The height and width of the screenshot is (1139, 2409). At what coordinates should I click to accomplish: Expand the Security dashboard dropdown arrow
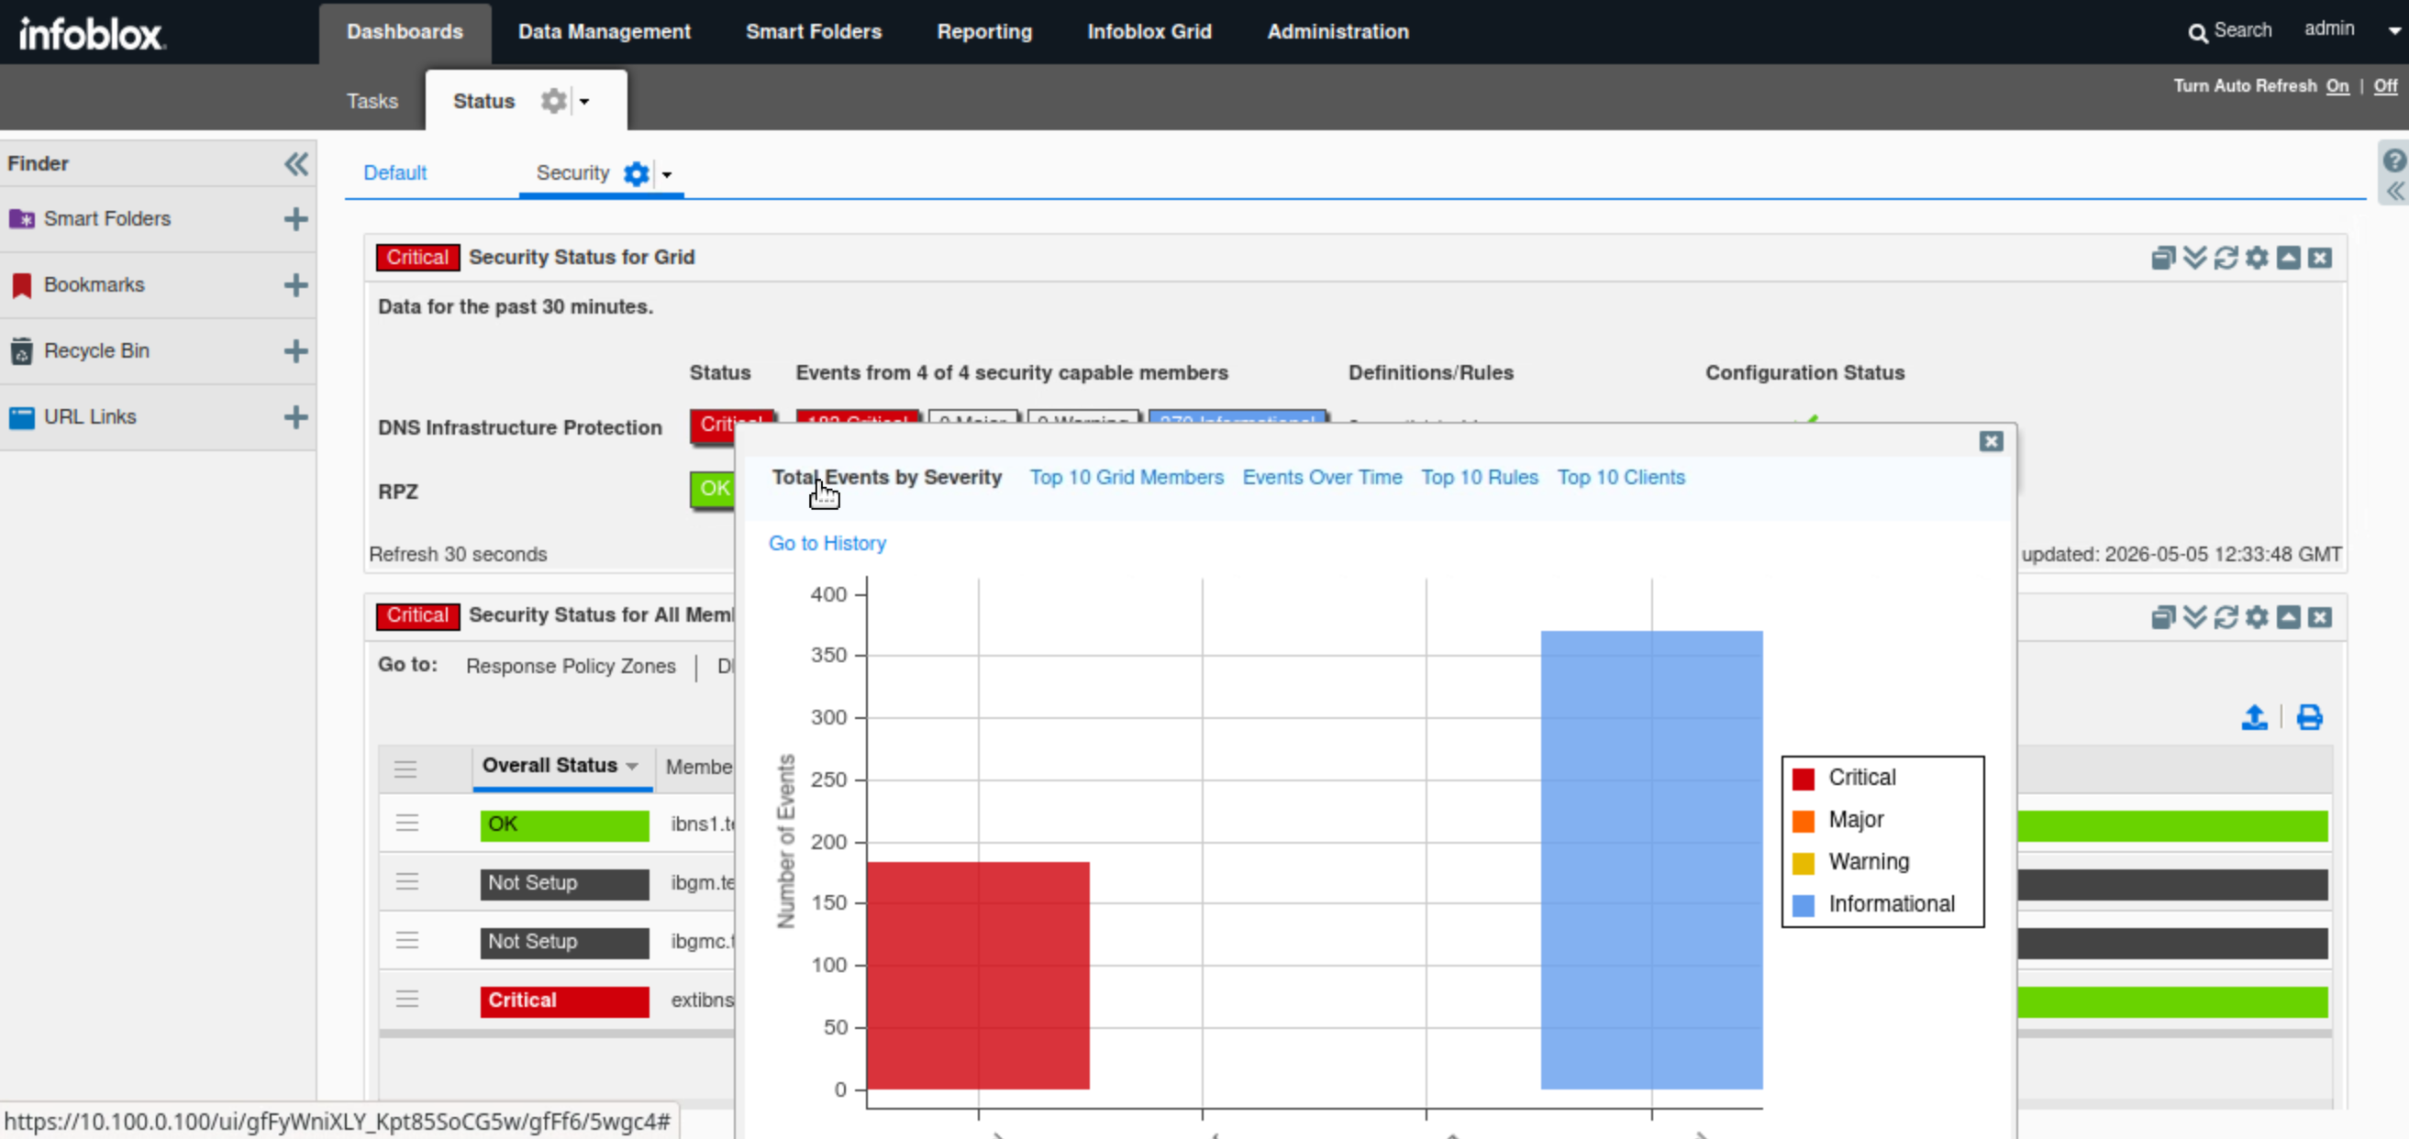[667, 175]
